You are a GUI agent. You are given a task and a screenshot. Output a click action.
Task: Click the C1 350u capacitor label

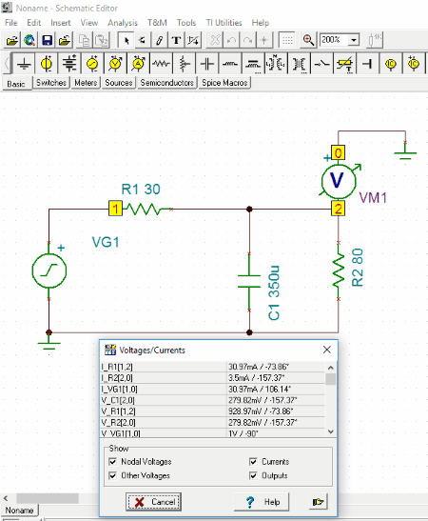pos(274,292)
